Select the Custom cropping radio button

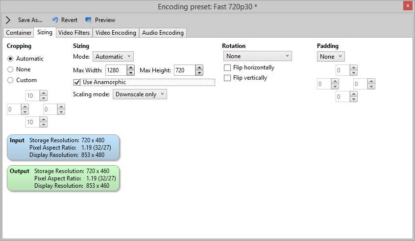(x=10, y=80)
